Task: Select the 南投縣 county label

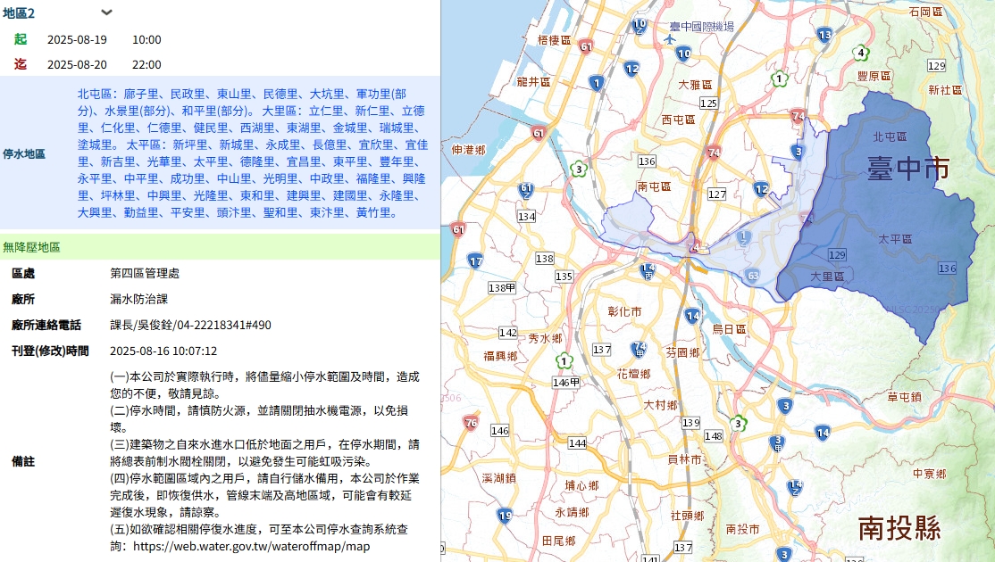Action: pyautogui.click(x=899, y=528)
